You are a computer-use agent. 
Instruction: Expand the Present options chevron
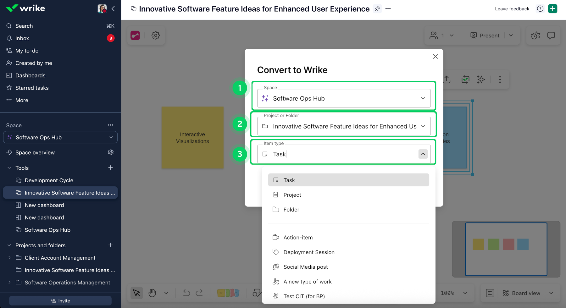click(x=511, y=35)
